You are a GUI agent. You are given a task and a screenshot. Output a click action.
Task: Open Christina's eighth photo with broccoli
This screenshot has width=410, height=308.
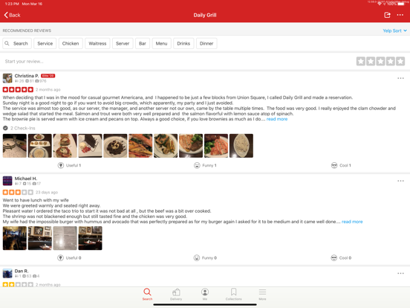pos(191,146)
